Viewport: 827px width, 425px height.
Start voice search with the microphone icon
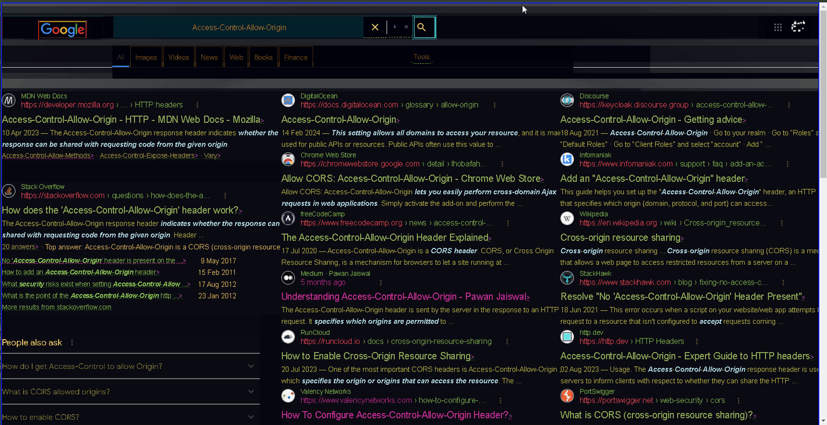394,27
